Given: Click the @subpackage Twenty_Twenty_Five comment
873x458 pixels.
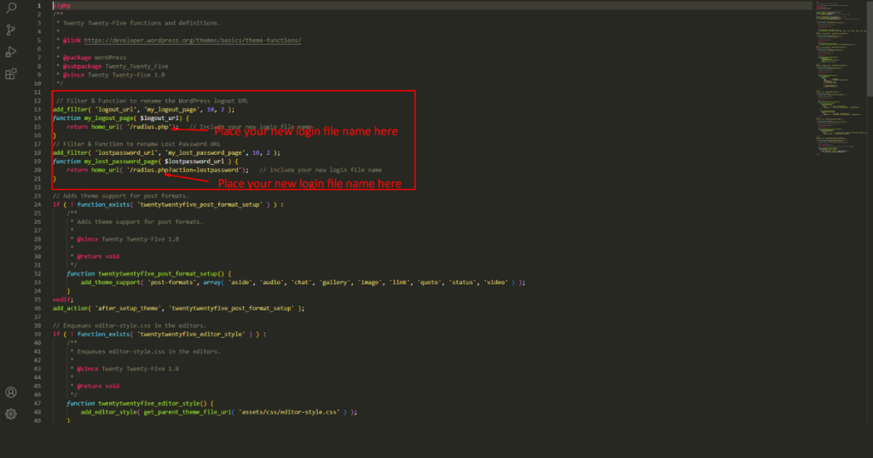Looking at the screenshot, I should (x=116, y=66).
